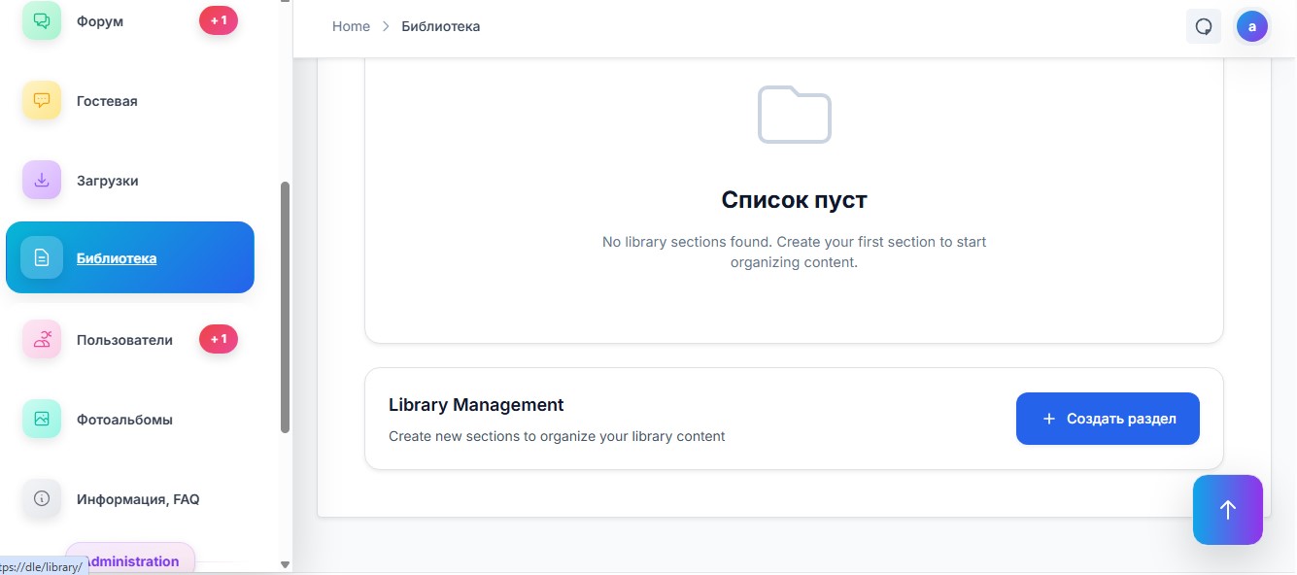Click the Information FAQ info icon
This screenshot has width=1297, height=575.
(42, 498)
